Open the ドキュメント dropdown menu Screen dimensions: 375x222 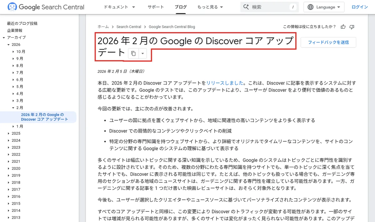[x=119, y=7]
